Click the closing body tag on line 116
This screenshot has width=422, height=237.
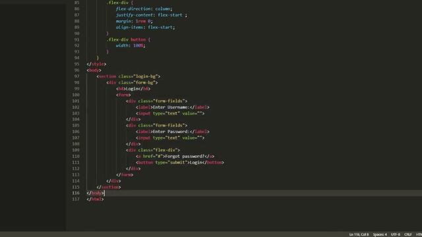[95, 193]
